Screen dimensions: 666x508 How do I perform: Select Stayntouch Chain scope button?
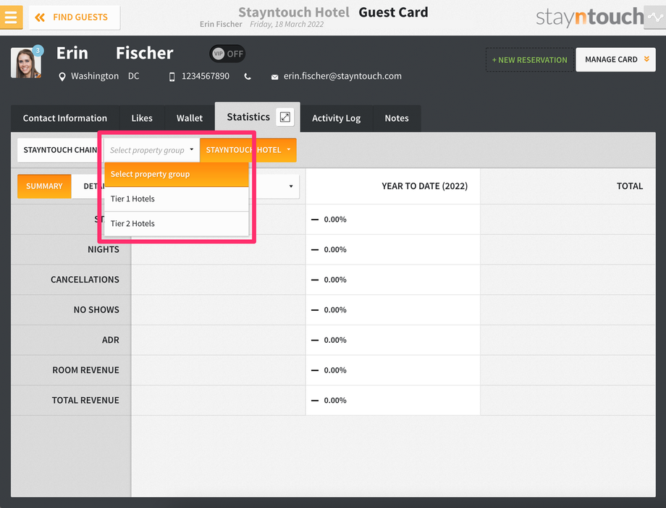click(x=60, y=150)
